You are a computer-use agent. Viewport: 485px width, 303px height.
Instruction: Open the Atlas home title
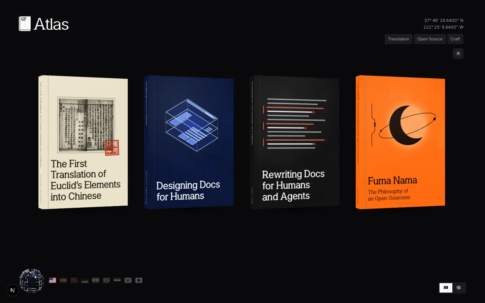(51, 24)
